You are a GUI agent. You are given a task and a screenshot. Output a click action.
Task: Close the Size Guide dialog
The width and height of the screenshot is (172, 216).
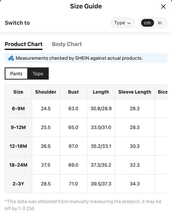pyautogui.click(x=163, y=7)
